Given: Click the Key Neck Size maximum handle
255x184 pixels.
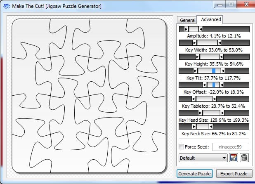Looking at the screenshot, I should tap(211, 126).
